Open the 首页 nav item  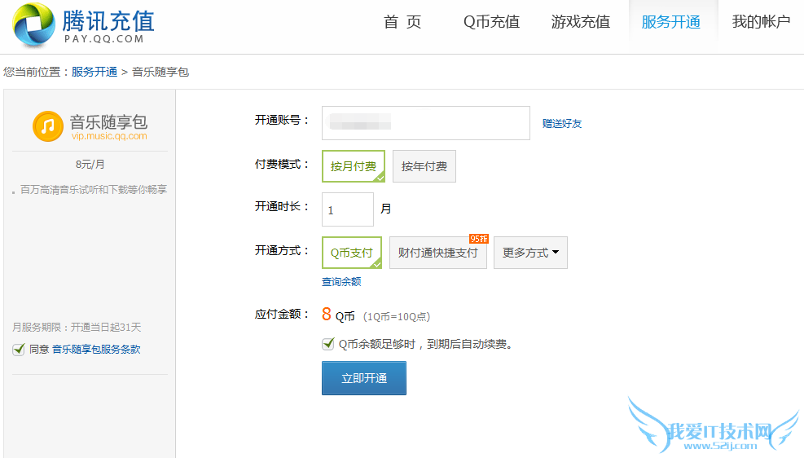402,22
